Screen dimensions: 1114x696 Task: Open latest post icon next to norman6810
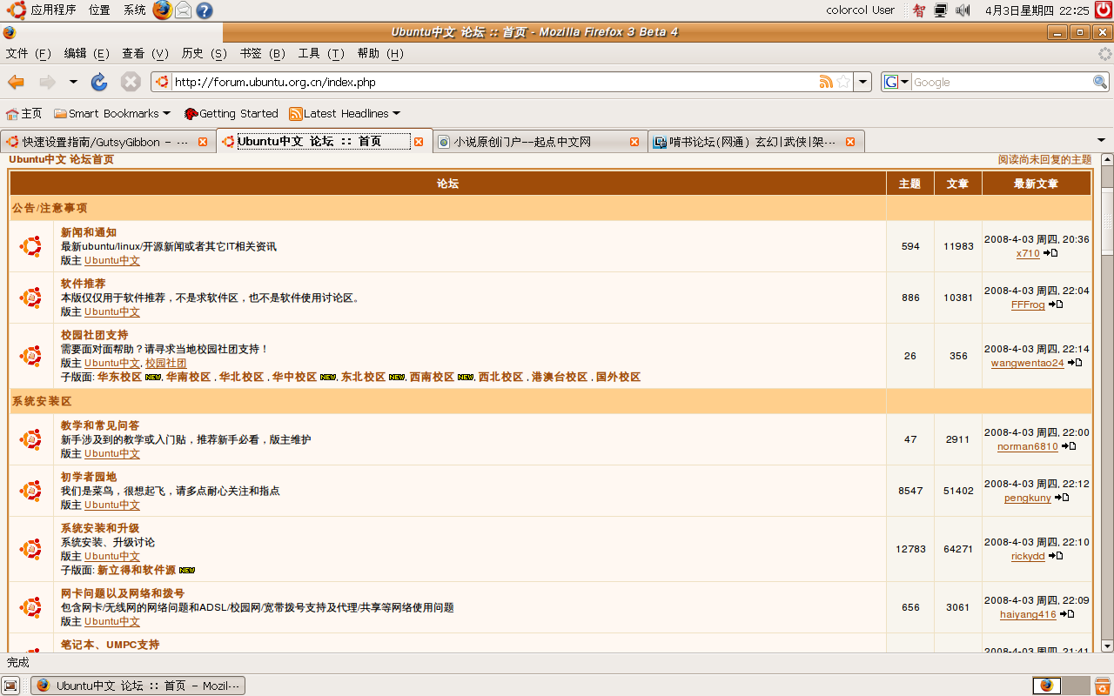[1069, 446]
